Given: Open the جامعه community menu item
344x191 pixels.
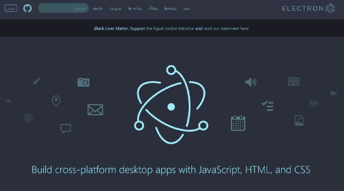Looking at the screenshot, I should tap(98, 8).
